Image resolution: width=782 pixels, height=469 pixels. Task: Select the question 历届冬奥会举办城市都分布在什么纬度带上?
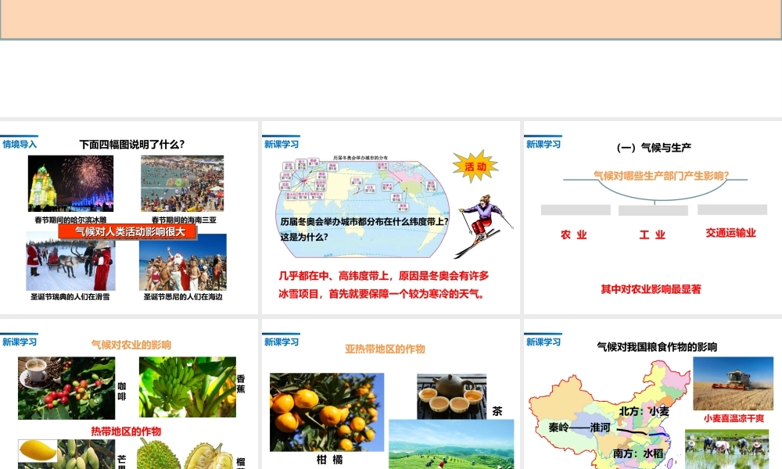pyautogui.click(x=364, y=222)
